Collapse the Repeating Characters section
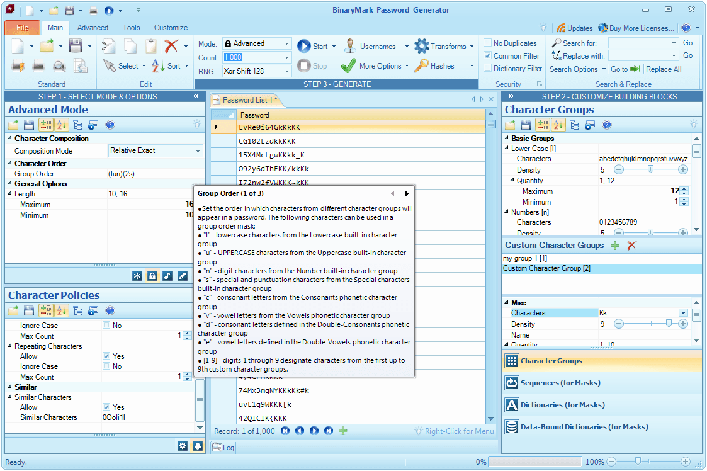 coord(9,346)
